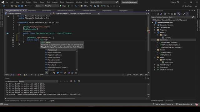Image resolution: width=200 pixels, height=112 pixels.
Task: Open Show output from Debug dropdown
Action: (38, 81)
